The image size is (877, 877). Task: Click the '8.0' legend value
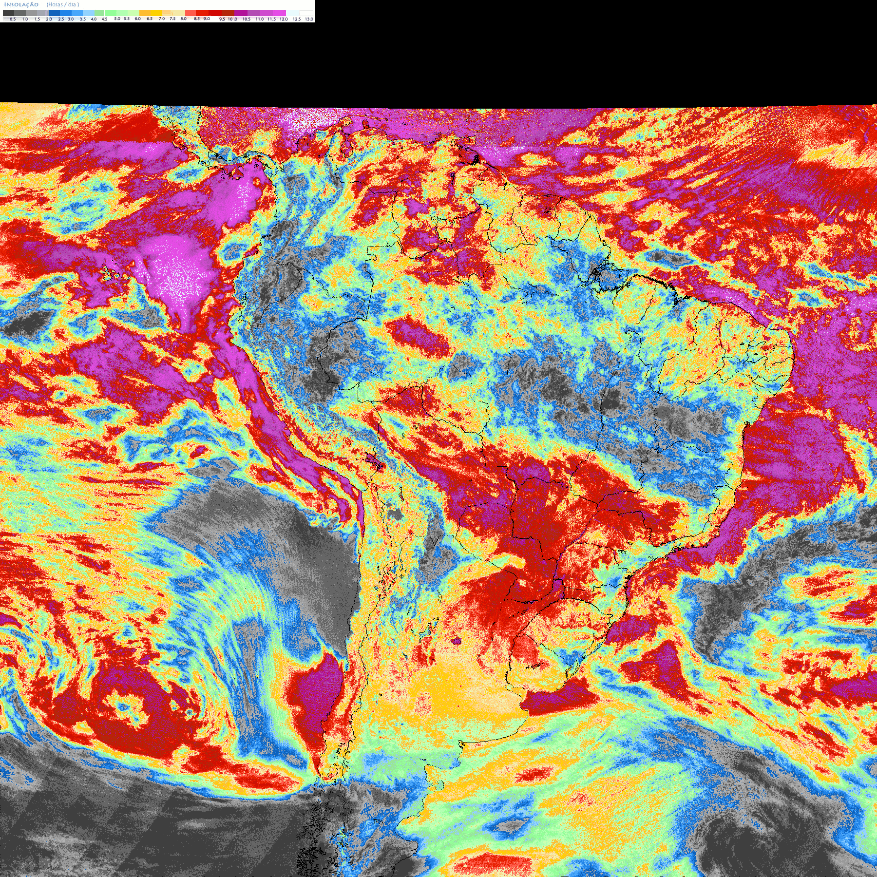(183, 19)
